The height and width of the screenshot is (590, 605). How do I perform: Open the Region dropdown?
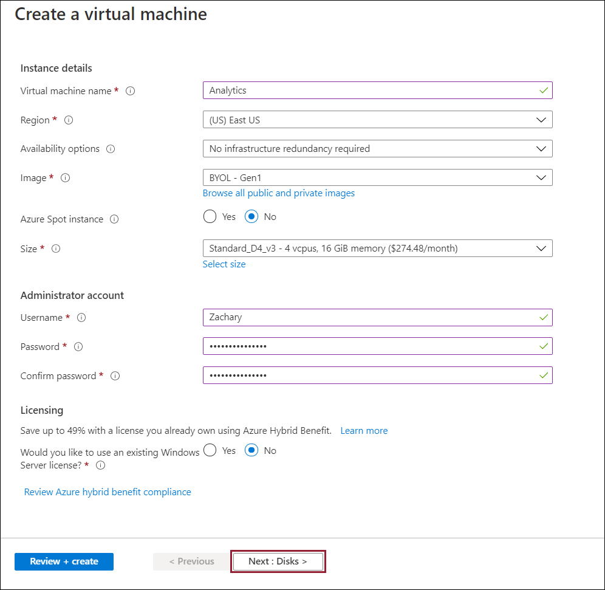click(x=377, y=120)
